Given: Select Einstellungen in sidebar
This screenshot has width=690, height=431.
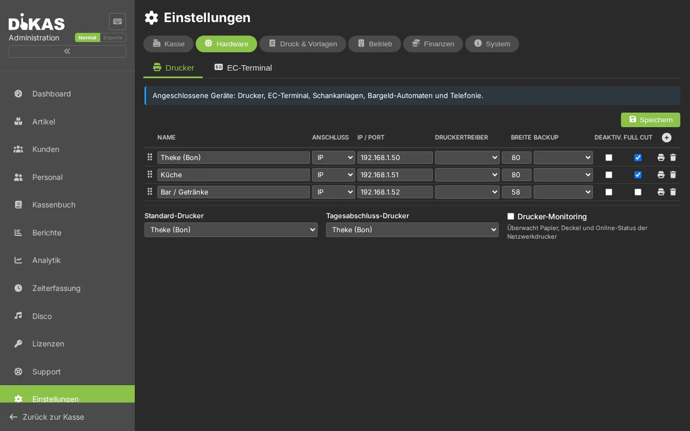Looking at the screenshot, I should coord(67,394).
